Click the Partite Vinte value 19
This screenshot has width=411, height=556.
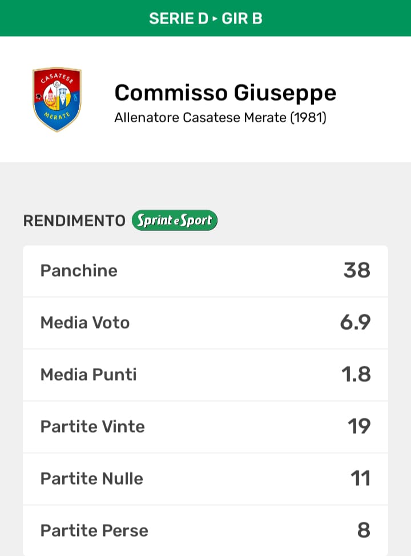point(359,426)
